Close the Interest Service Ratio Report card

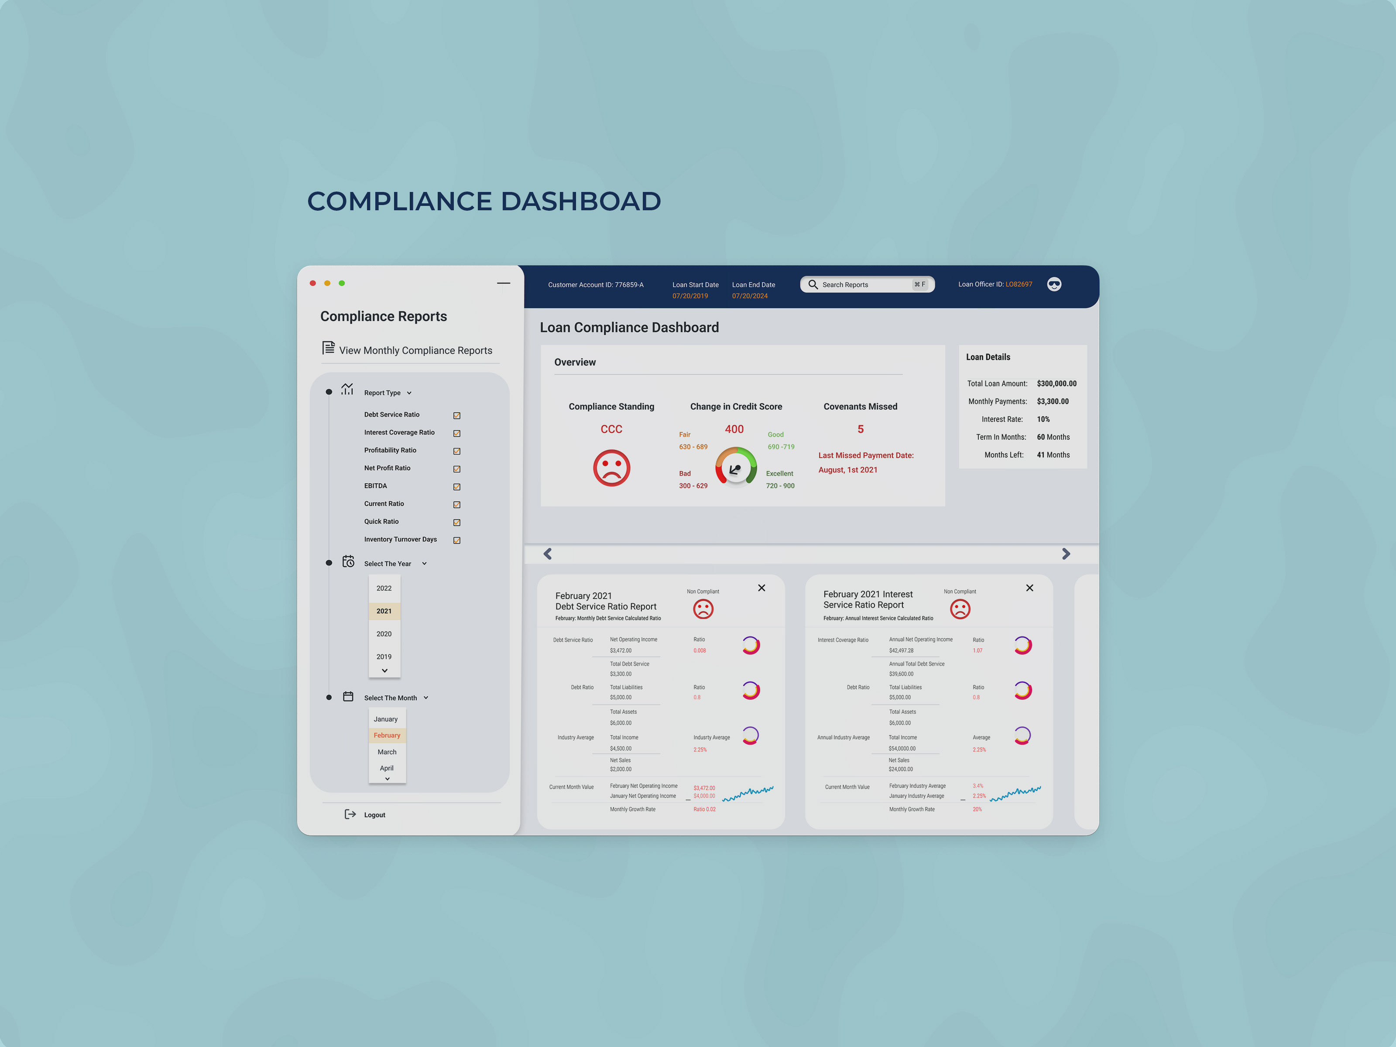coord(1029,588)
